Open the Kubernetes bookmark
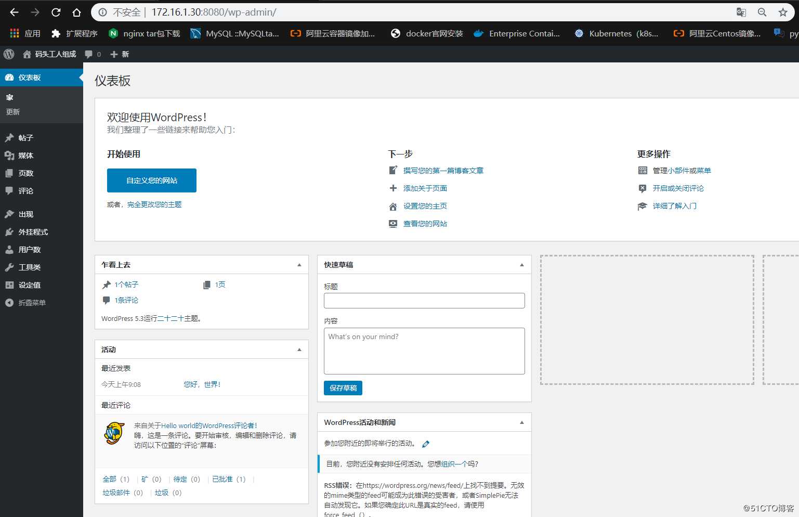This screenshot has height=517, width=799. pos(617,33)
